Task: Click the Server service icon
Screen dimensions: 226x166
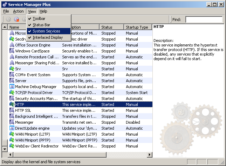Action: tap(12, 81)
